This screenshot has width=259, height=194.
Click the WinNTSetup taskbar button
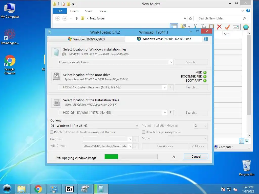click(x=101, y=189)
